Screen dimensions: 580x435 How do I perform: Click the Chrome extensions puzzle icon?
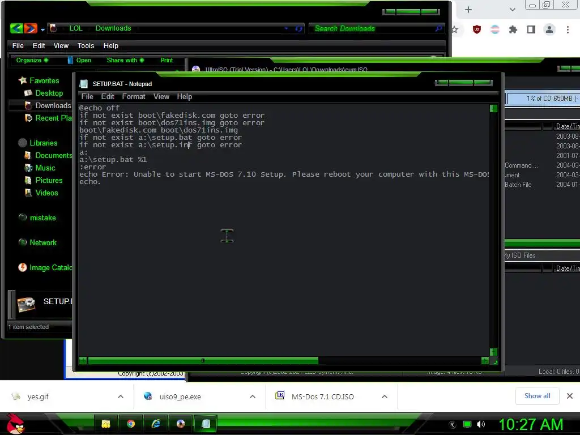coord(513,29)
